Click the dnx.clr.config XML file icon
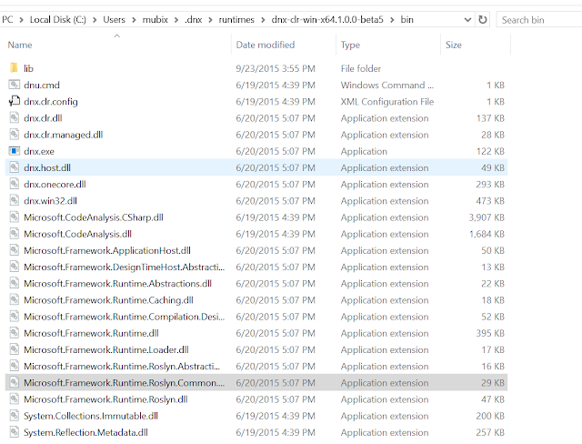The height and width of the screenshot is (444, 582). (15, 101)
